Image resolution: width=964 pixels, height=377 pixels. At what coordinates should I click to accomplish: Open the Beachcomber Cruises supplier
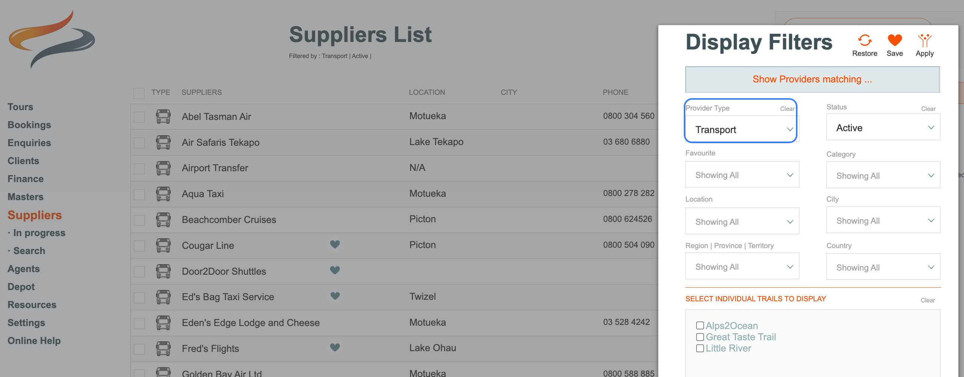[x=229, y=220]
